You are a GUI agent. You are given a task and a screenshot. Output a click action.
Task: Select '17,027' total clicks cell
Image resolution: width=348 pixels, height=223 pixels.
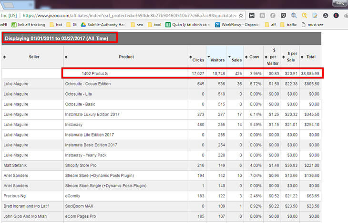[197, 74]
